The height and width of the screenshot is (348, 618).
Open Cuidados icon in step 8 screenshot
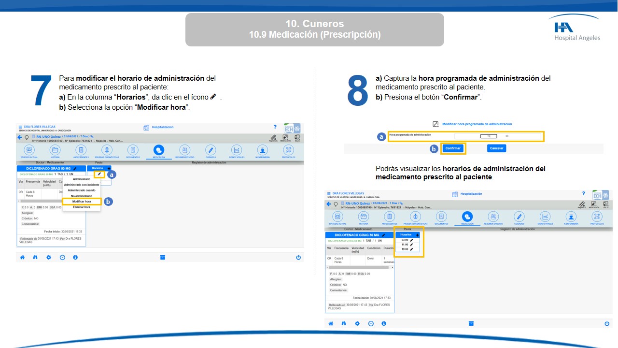click(x=519, y=217)
